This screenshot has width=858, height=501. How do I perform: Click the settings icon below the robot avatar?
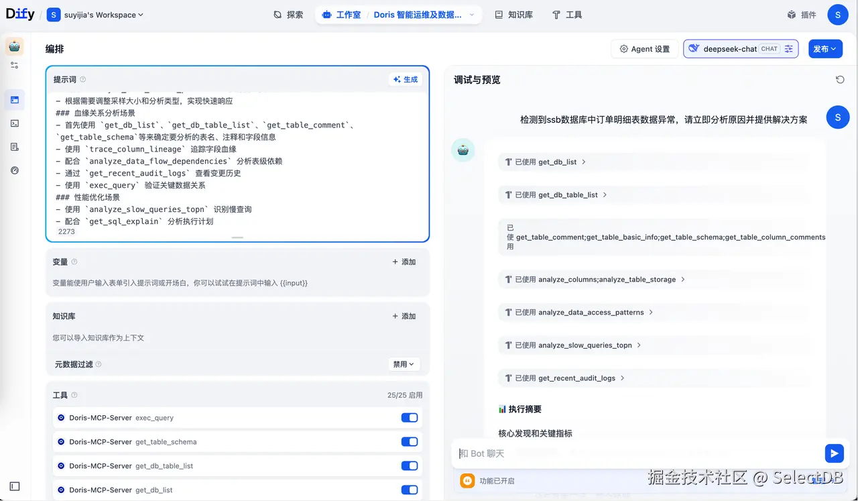pyautogui.click(x=15, y=65)
